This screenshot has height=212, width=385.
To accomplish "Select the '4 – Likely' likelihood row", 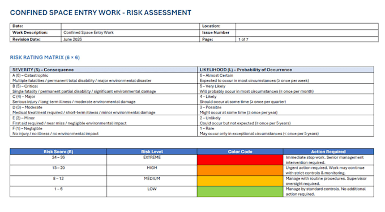I will click(285, 99).
